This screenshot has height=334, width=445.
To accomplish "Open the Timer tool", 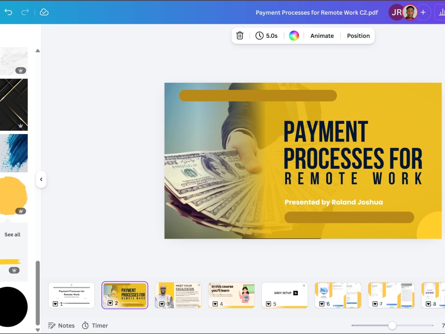I will [x=95, y=326].
